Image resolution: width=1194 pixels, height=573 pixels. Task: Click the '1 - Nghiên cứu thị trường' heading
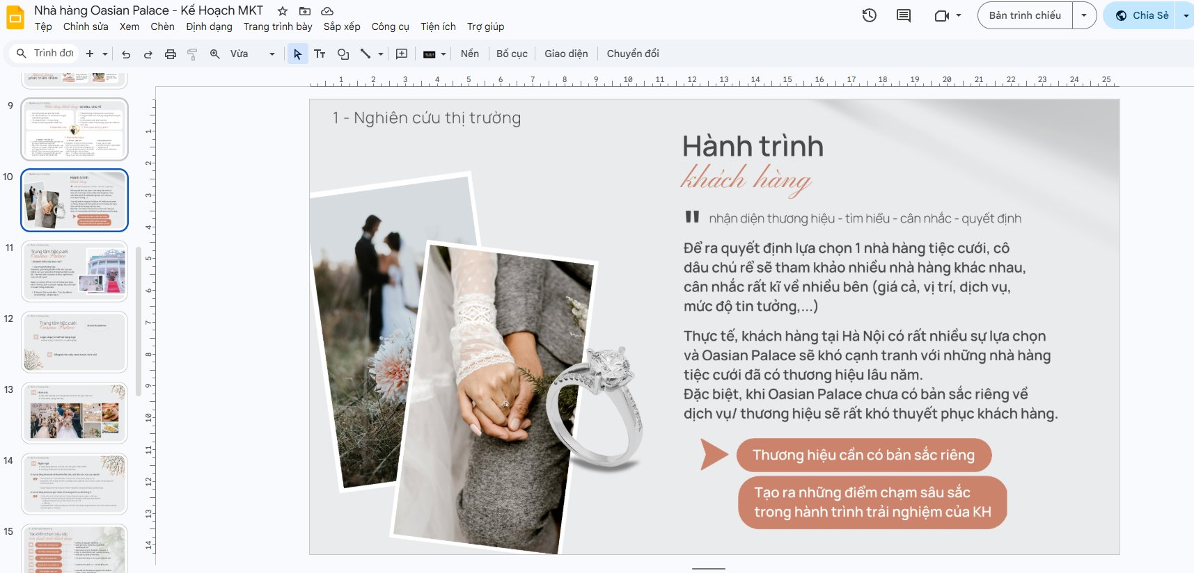coord(427,118)
